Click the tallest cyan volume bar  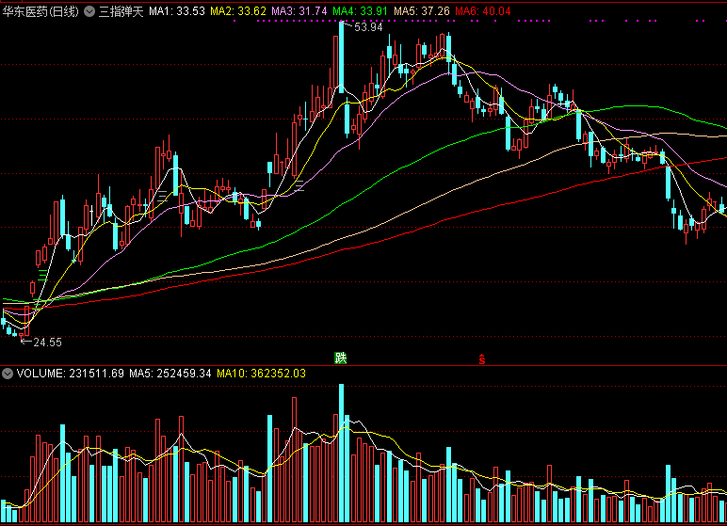[x=341, y=454]
